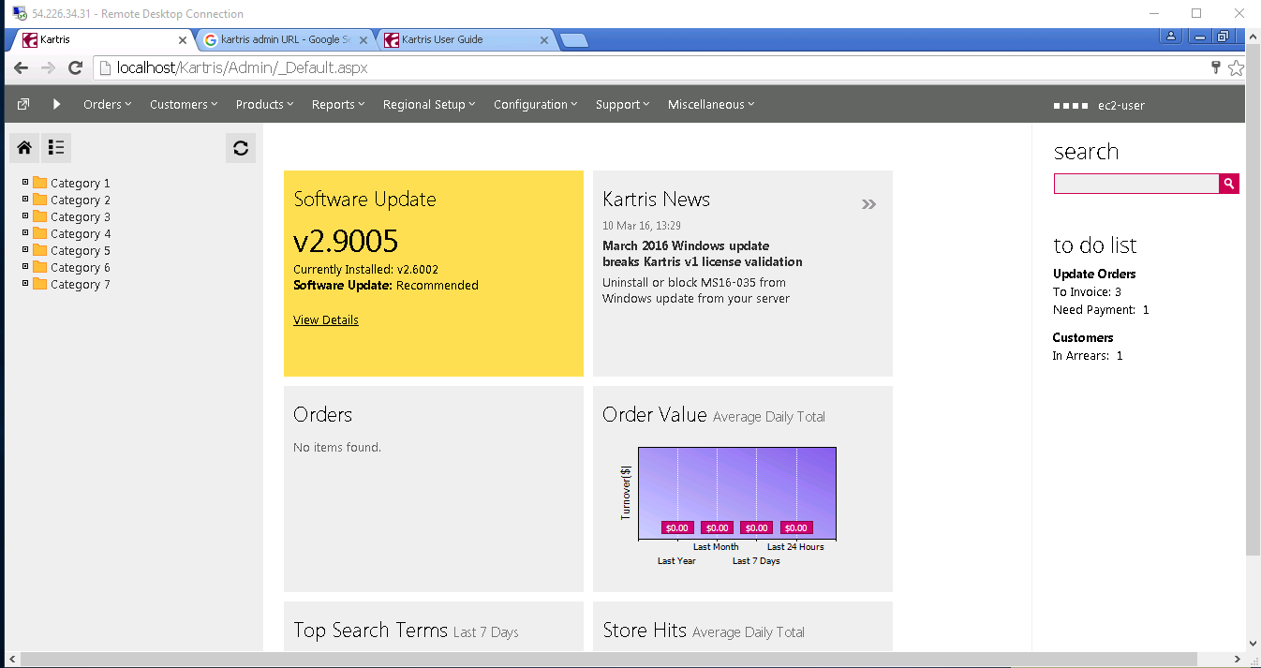Click inside the search input field
This screenshot has height=668, width=1261.
click(x=1135, y=184)
